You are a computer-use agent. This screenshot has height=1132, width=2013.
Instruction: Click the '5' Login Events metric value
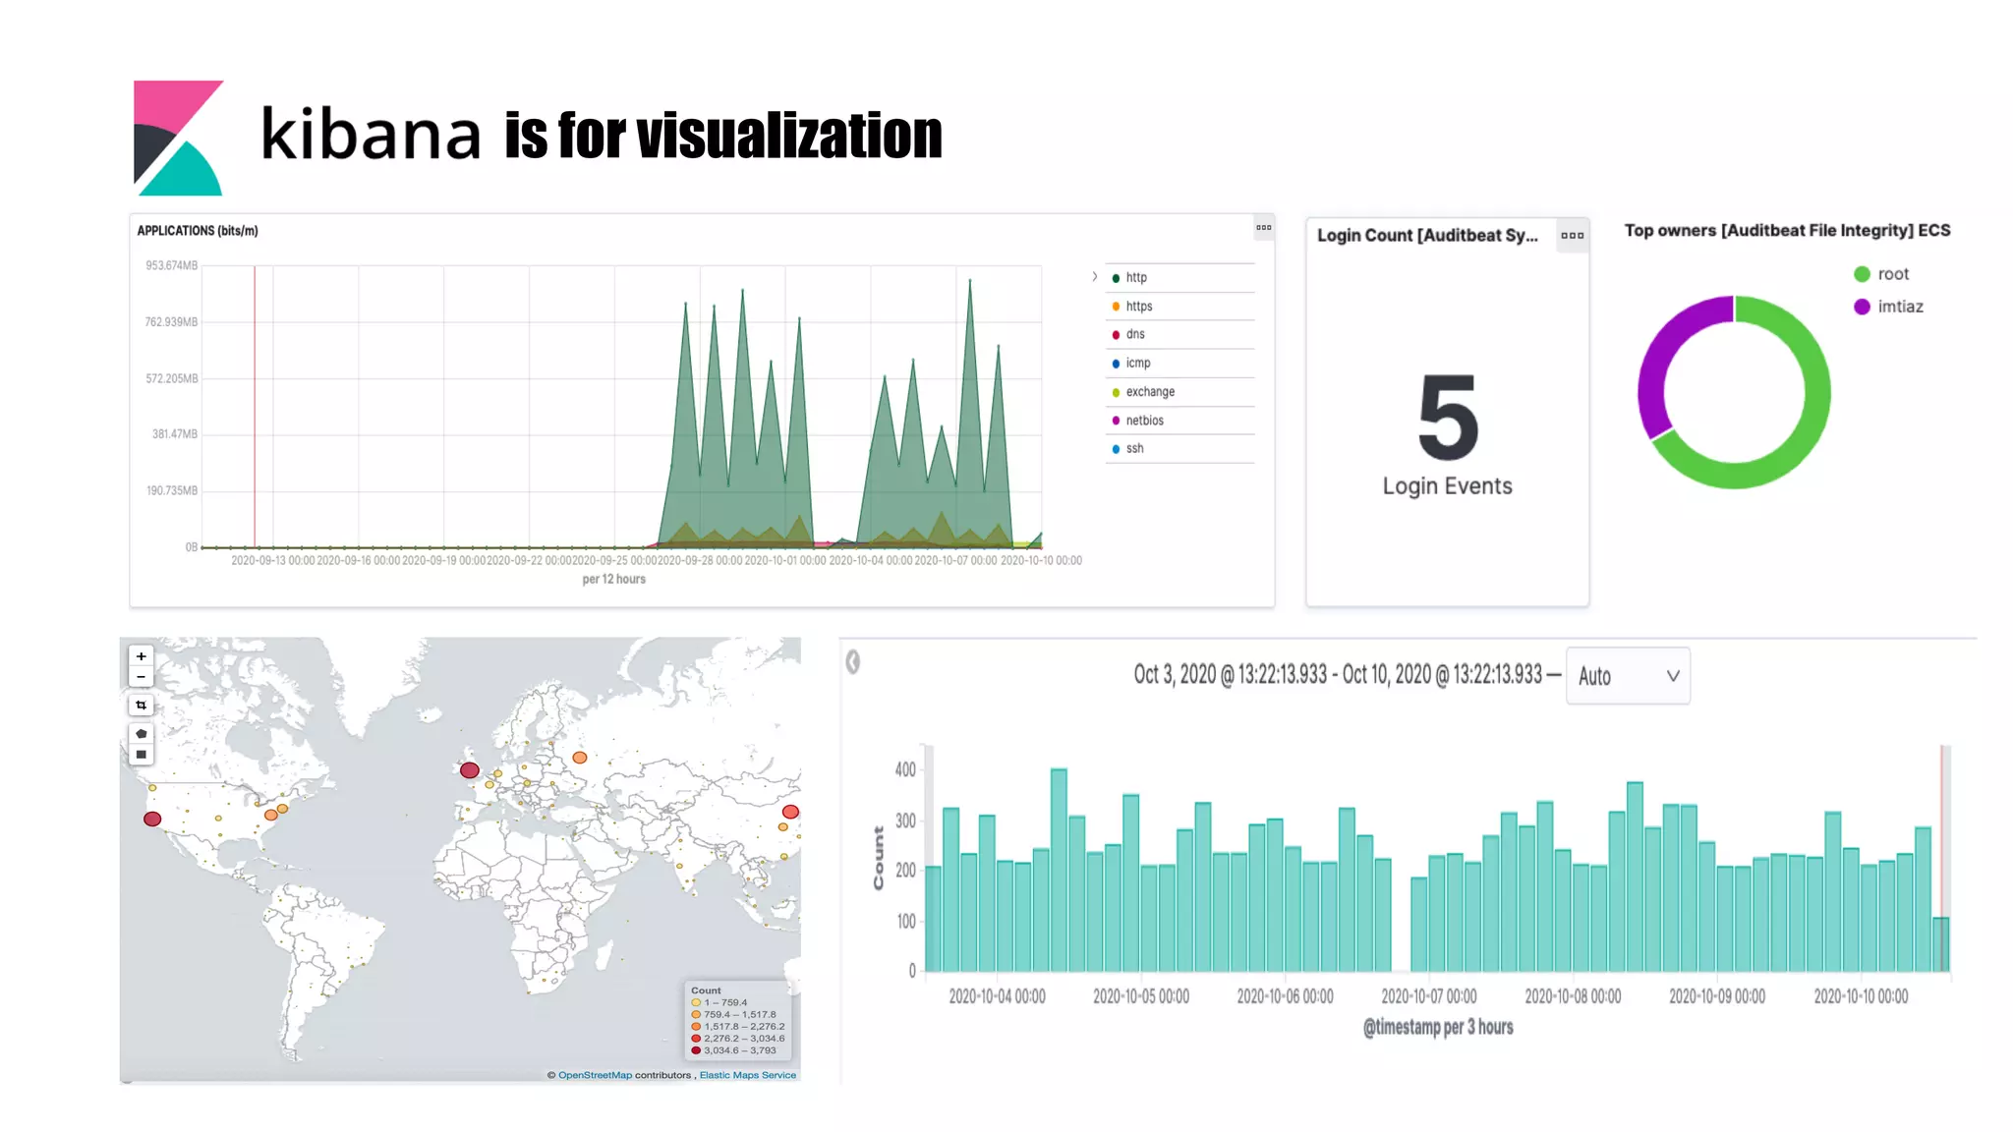click(1448, 418)
